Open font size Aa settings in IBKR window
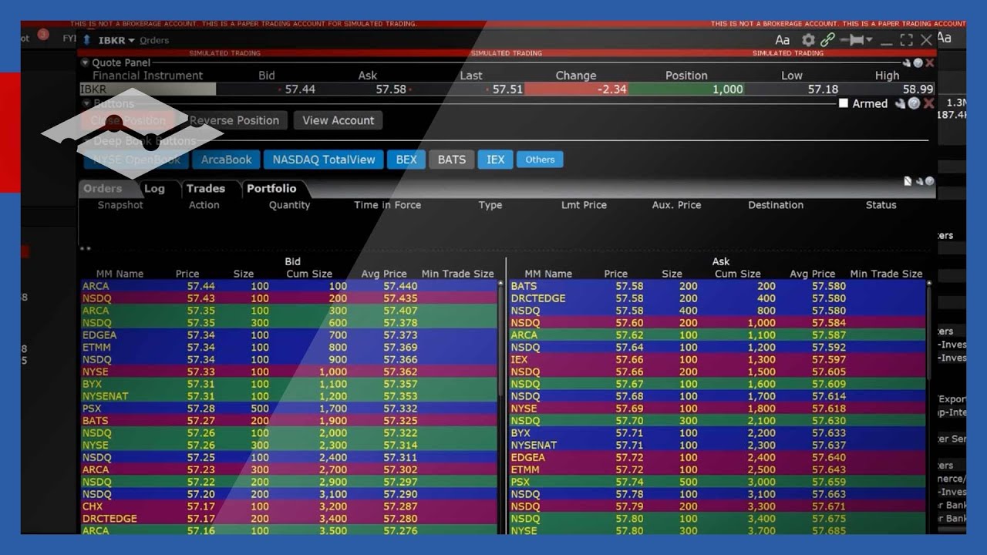 pyautogui.click(x=783, y=40)
